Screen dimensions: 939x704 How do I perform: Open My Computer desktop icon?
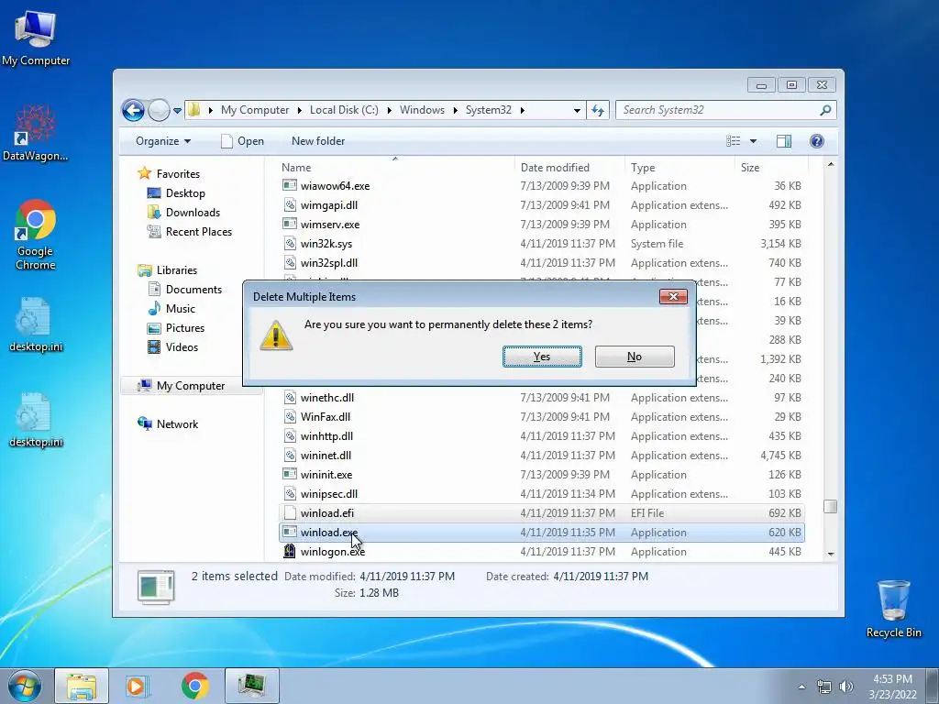[36, 38]
